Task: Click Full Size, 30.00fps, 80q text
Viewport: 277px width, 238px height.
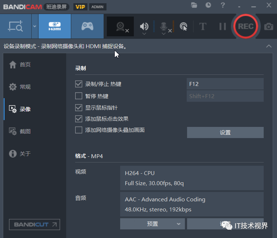Action: pos(154,183)
